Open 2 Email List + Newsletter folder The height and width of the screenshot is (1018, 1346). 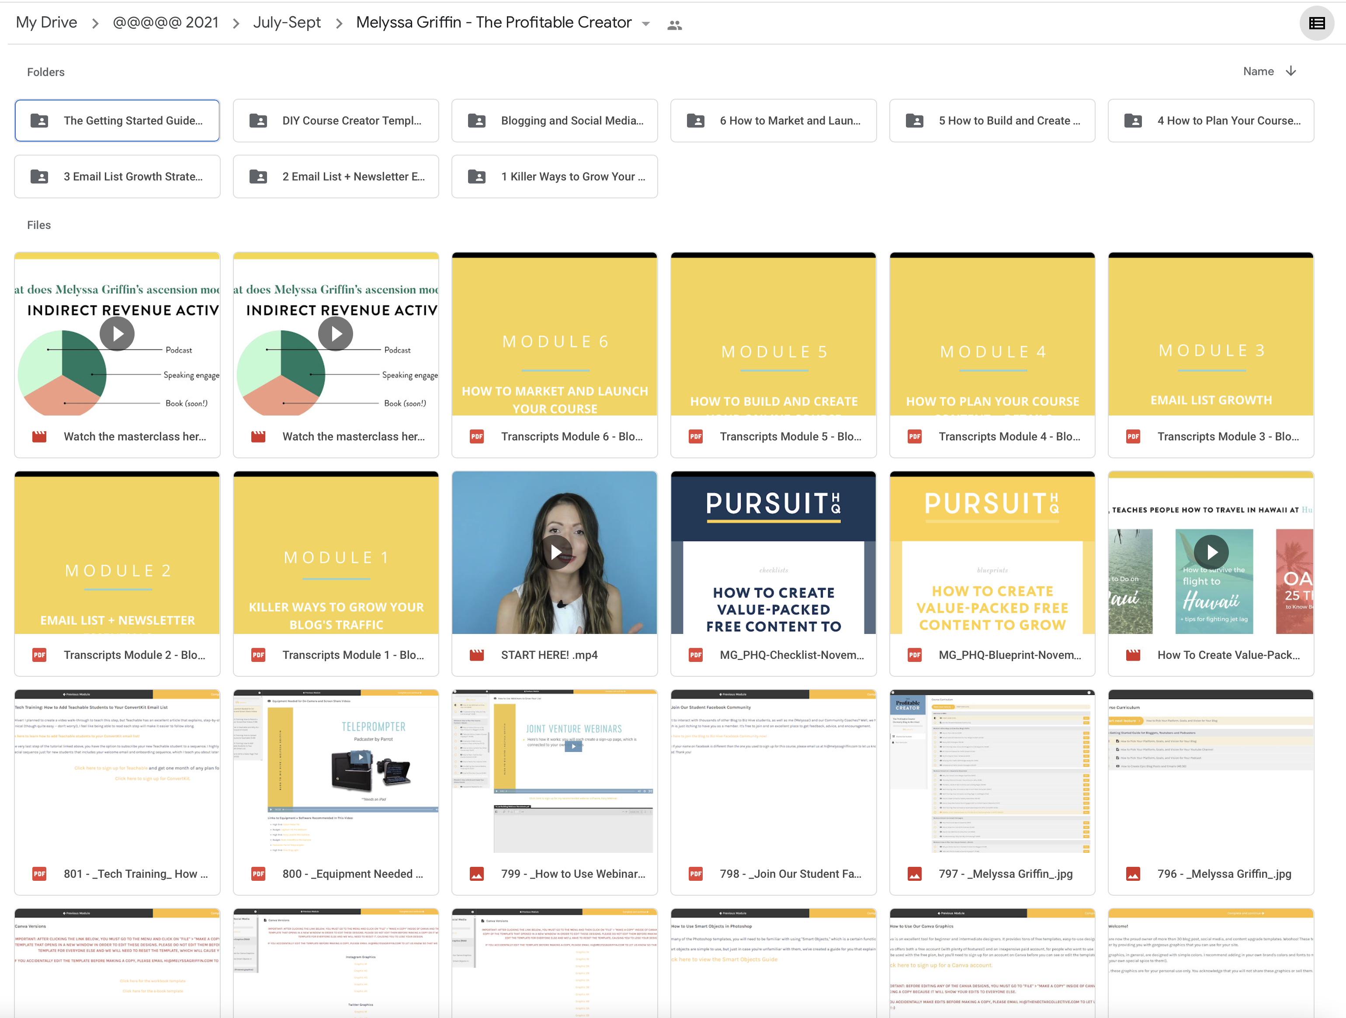pos(336,177)
